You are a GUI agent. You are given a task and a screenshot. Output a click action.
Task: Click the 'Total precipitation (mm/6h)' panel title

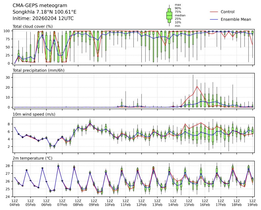pyautogui.click(x=38, y=70)
